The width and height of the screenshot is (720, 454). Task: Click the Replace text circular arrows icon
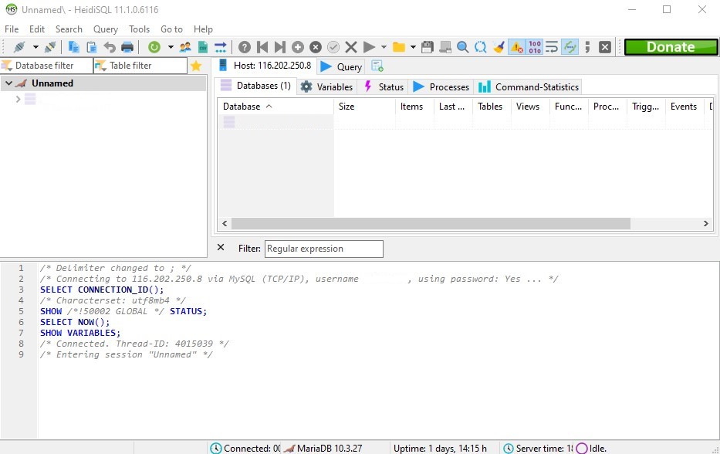(x=480, y=47)
